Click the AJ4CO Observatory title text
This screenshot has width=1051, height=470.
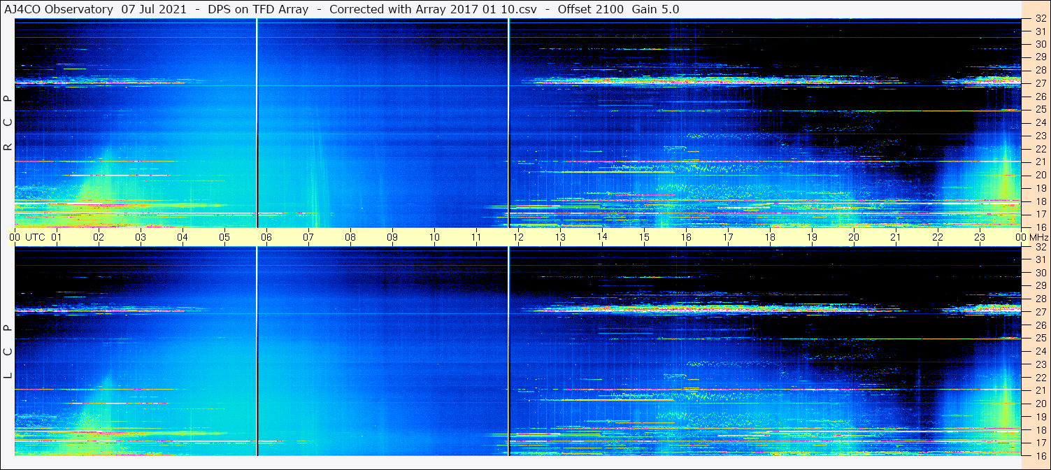coord(59,9)
